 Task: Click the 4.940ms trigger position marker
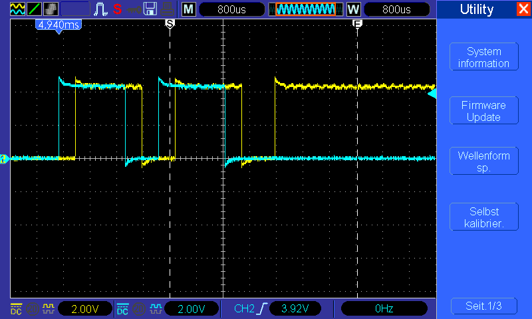[59, 25]
